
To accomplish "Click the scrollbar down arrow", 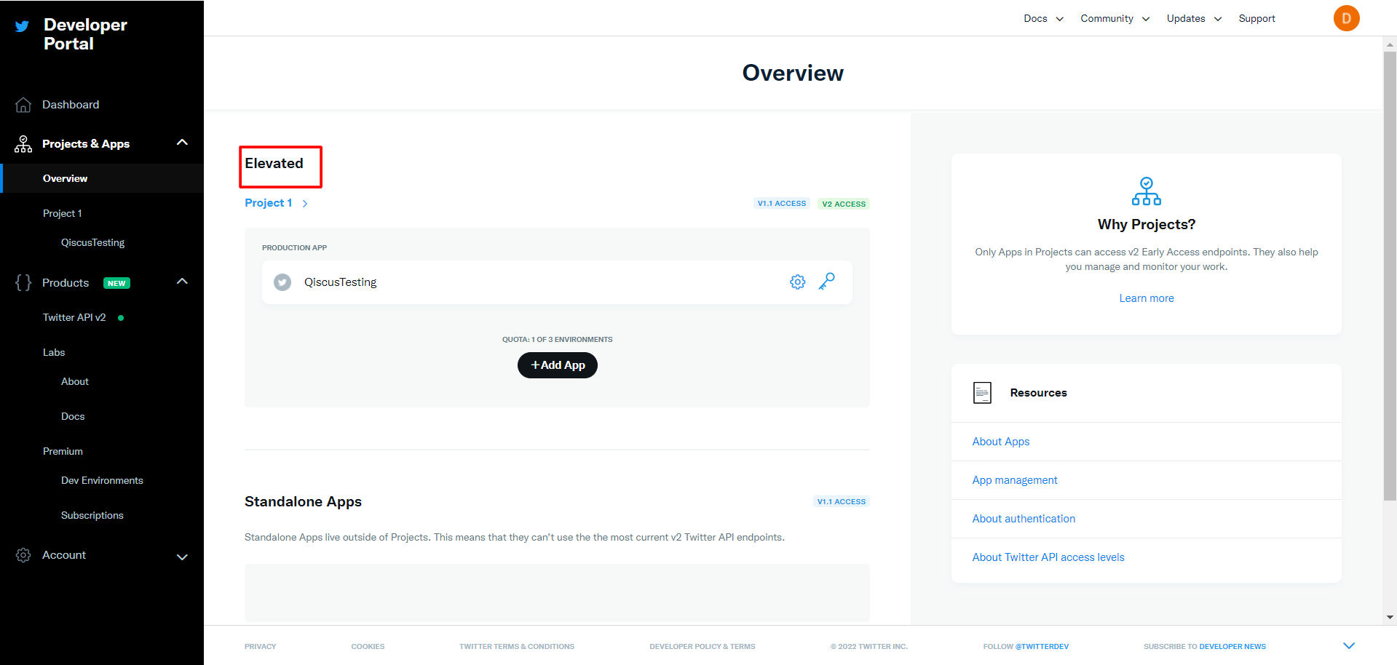I will coord(1390,617).
